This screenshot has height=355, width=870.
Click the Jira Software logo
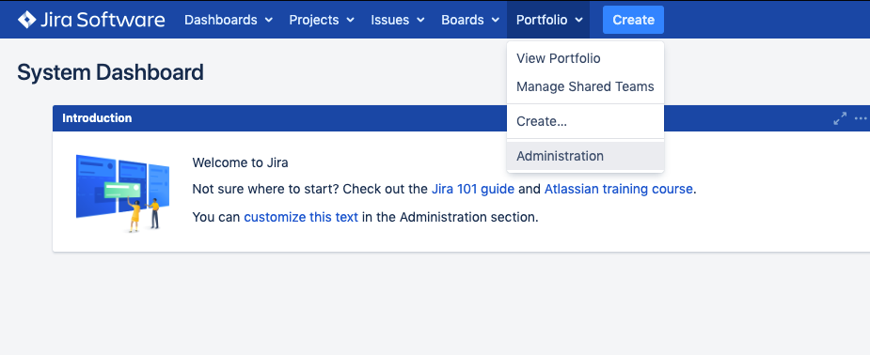tap(91, 20)
